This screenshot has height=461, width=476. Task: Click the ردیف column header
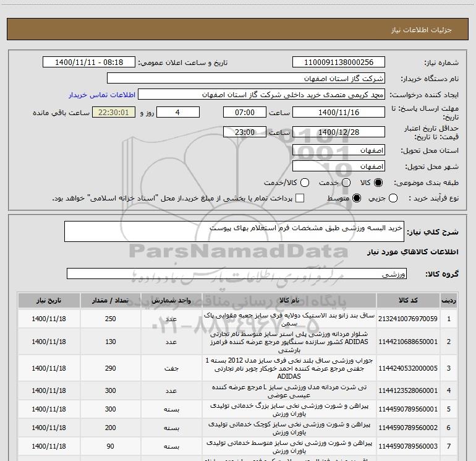click(x=449, y=301)
